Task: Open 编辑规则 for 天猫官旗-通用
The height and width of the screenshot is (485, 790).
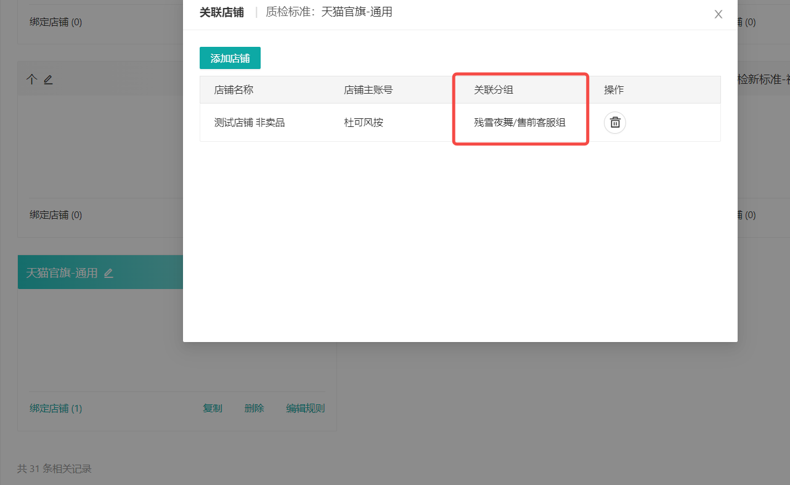Action: pyautogui.click(x=306, y=408)
